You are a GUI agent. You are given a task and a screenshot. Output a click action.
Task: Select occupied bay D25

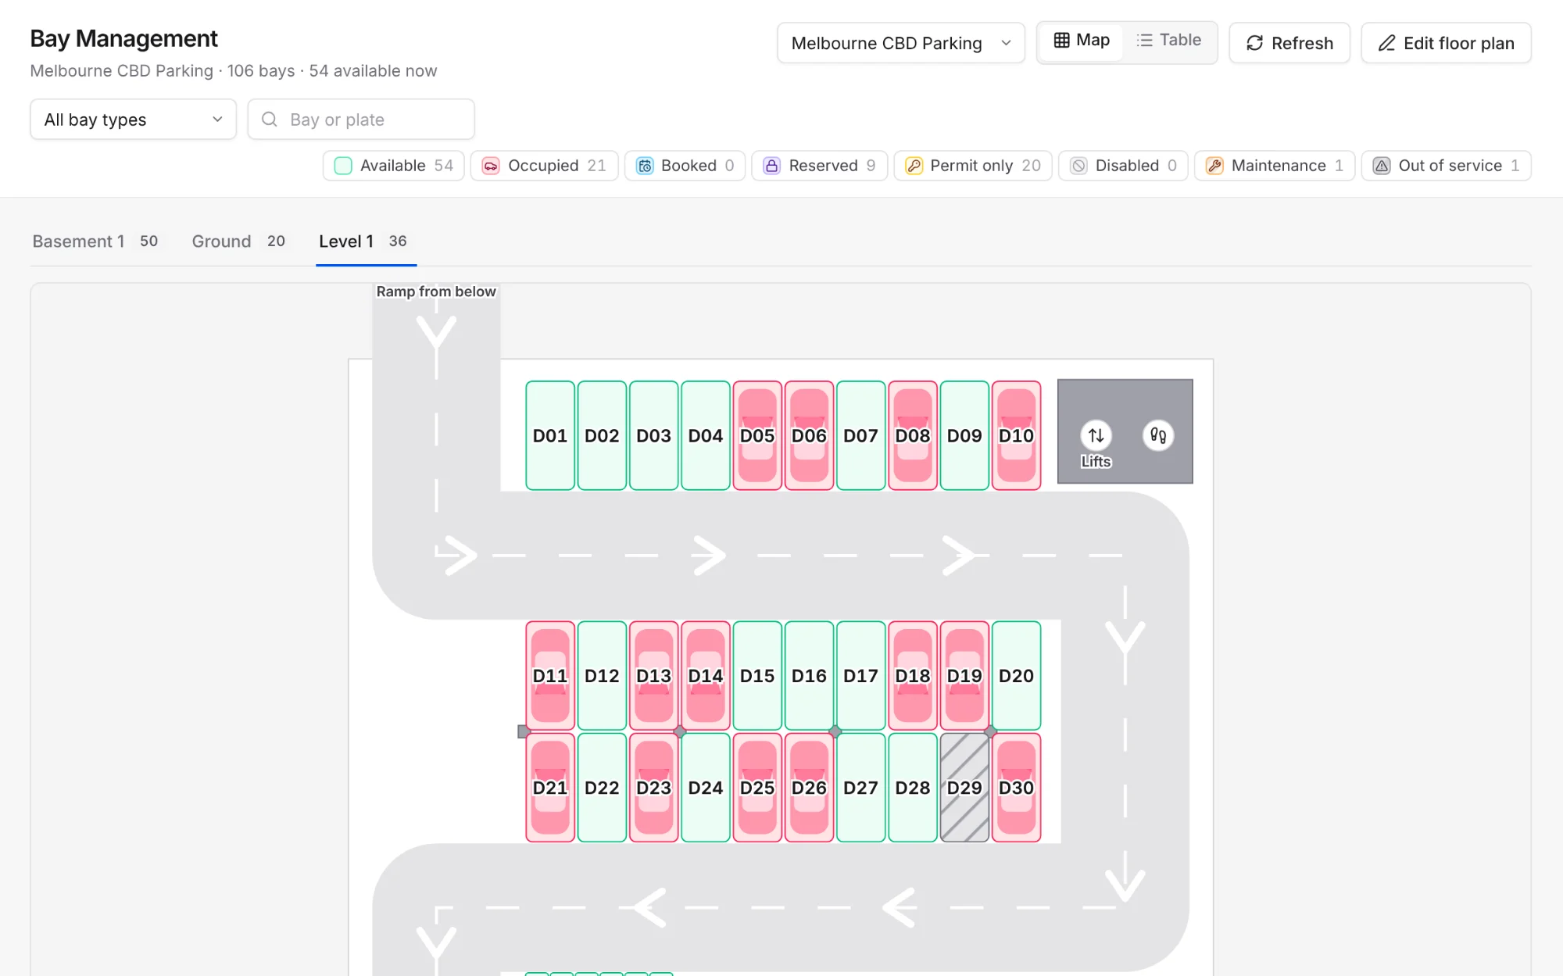(x=757, y=788)
